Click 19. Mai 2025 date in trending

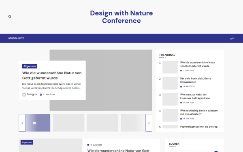[189, 103]
